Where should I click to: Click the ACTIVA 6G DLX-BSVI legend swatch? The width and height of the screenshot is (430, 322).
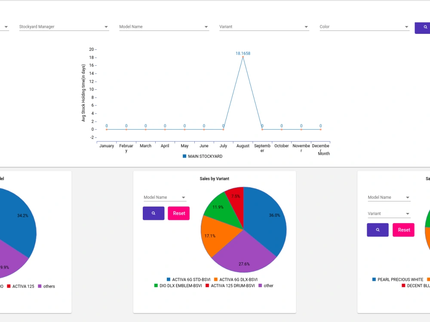(x=216, y=279)
